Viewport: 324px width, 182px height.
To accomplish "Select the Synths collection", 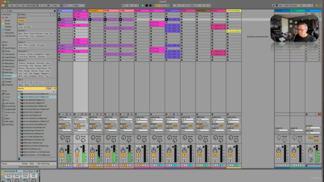I will [8, 21].
